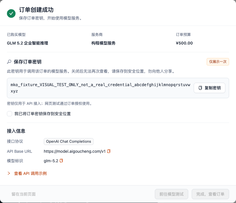The width and height of the screenshot is (236, 203).
Task: Check 我已将订单密钥保存到安全位置 checkbox
Action: tap(9, 114)
